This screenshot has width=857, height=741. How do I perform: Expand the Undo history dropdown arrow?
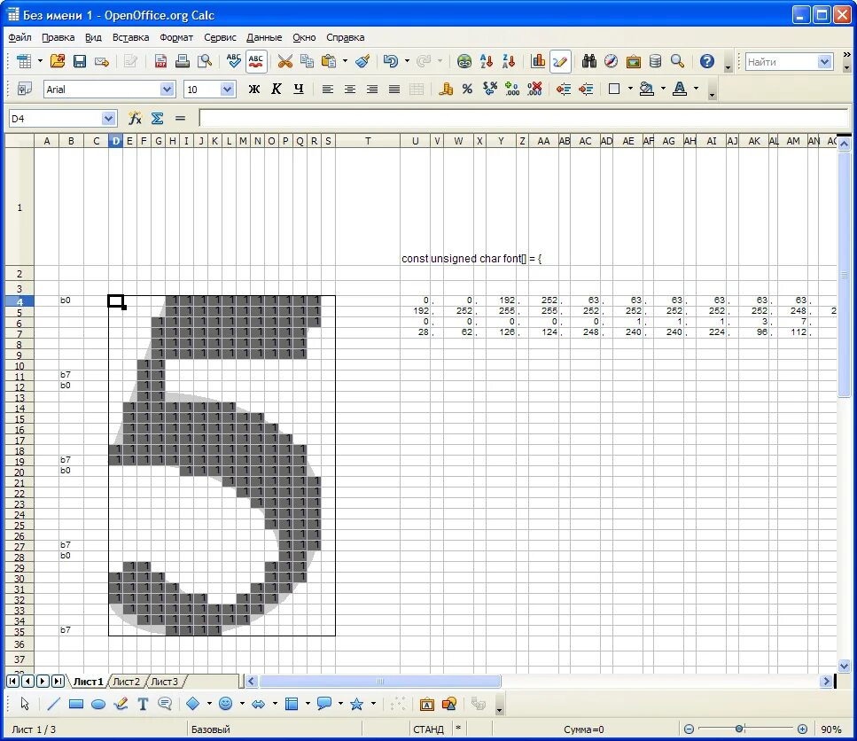point(407,61)
